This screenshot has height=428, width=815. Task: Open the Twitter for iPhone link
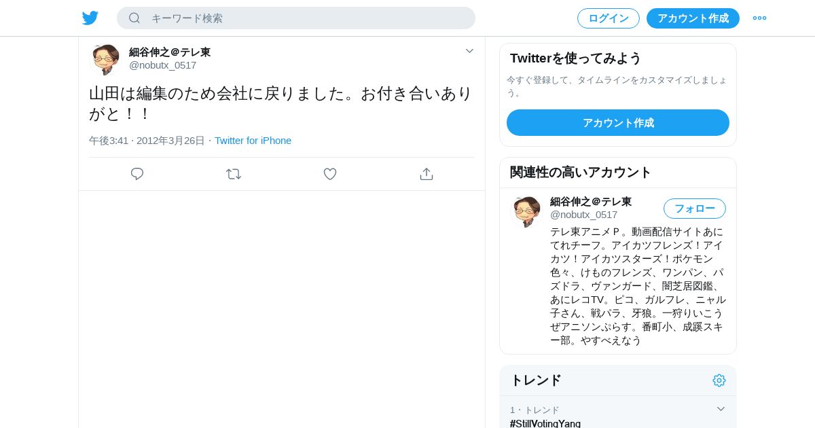[253, 141]
